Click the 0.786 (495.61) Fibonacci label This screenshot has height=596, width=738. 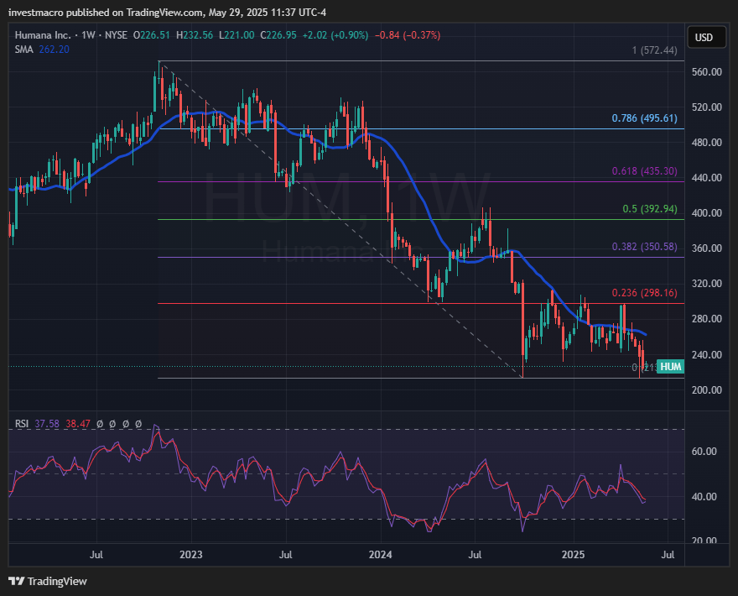point(643,118)
